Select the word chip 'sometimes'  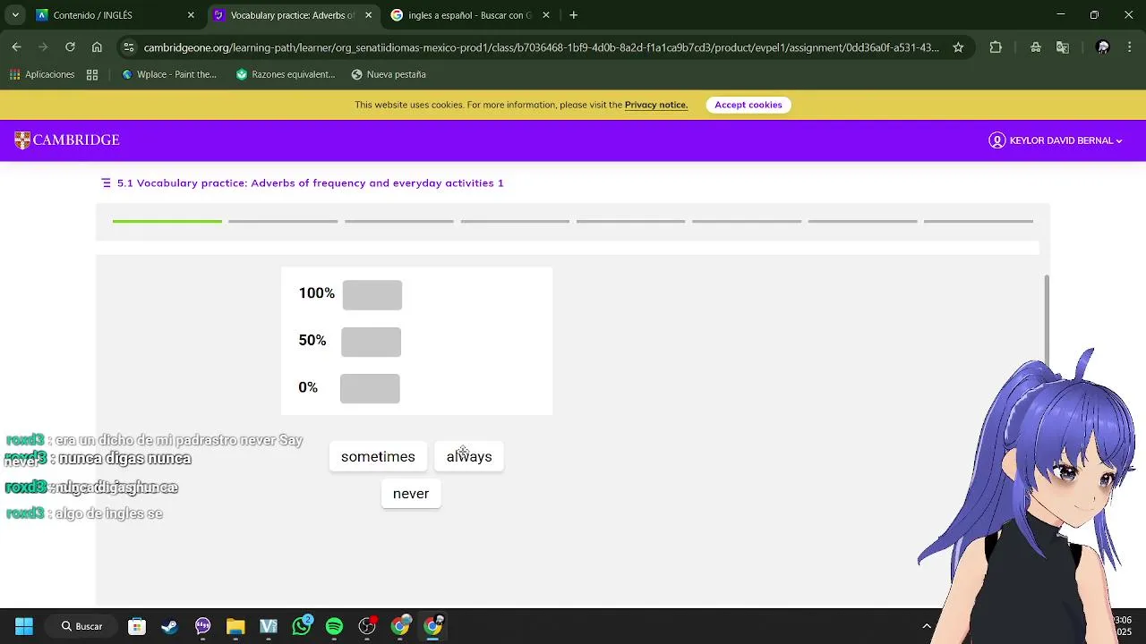(x=378, y=456)
